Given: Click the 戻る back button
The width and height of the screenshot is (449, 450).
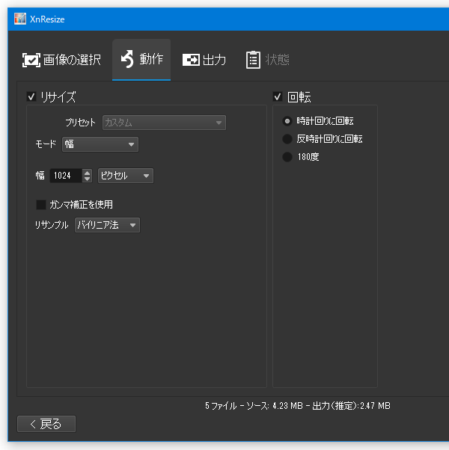Looking at the screenshot, I should (x=46, y=424).
